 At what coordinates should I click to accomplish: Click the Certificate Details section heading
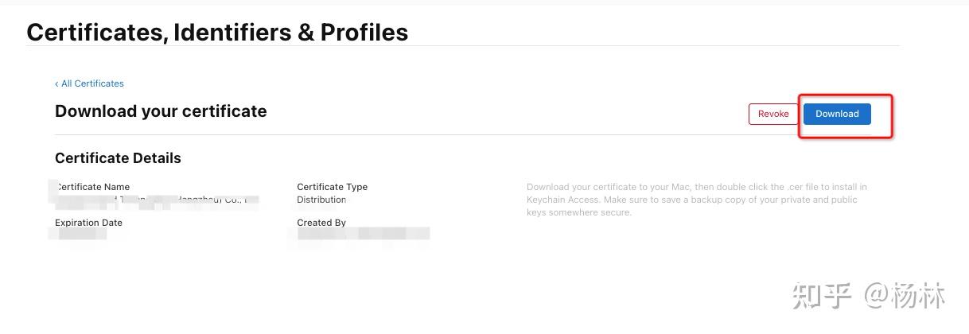(x=118, y=158)
